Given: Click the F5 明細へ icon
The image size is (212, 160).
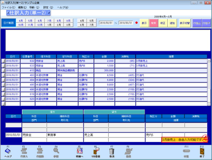Looking at the screenshot, I should point(79,151).
